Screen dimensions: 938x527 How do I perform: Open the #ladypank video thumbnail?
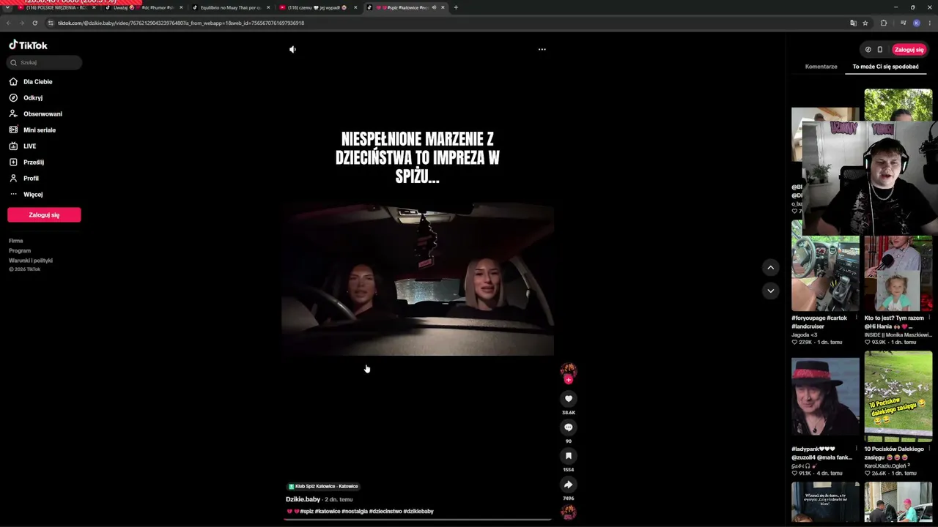coord(825,397)
